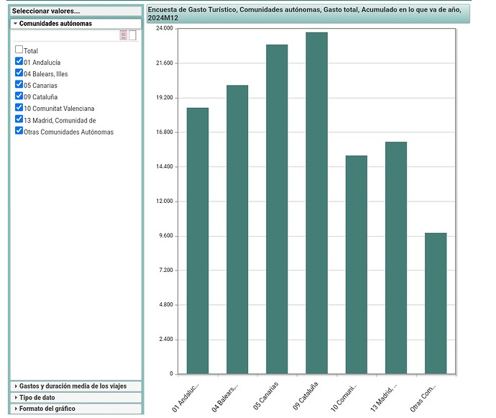
Task: Deselect 09 Cataluña checkbox
Action: [19, 96]
